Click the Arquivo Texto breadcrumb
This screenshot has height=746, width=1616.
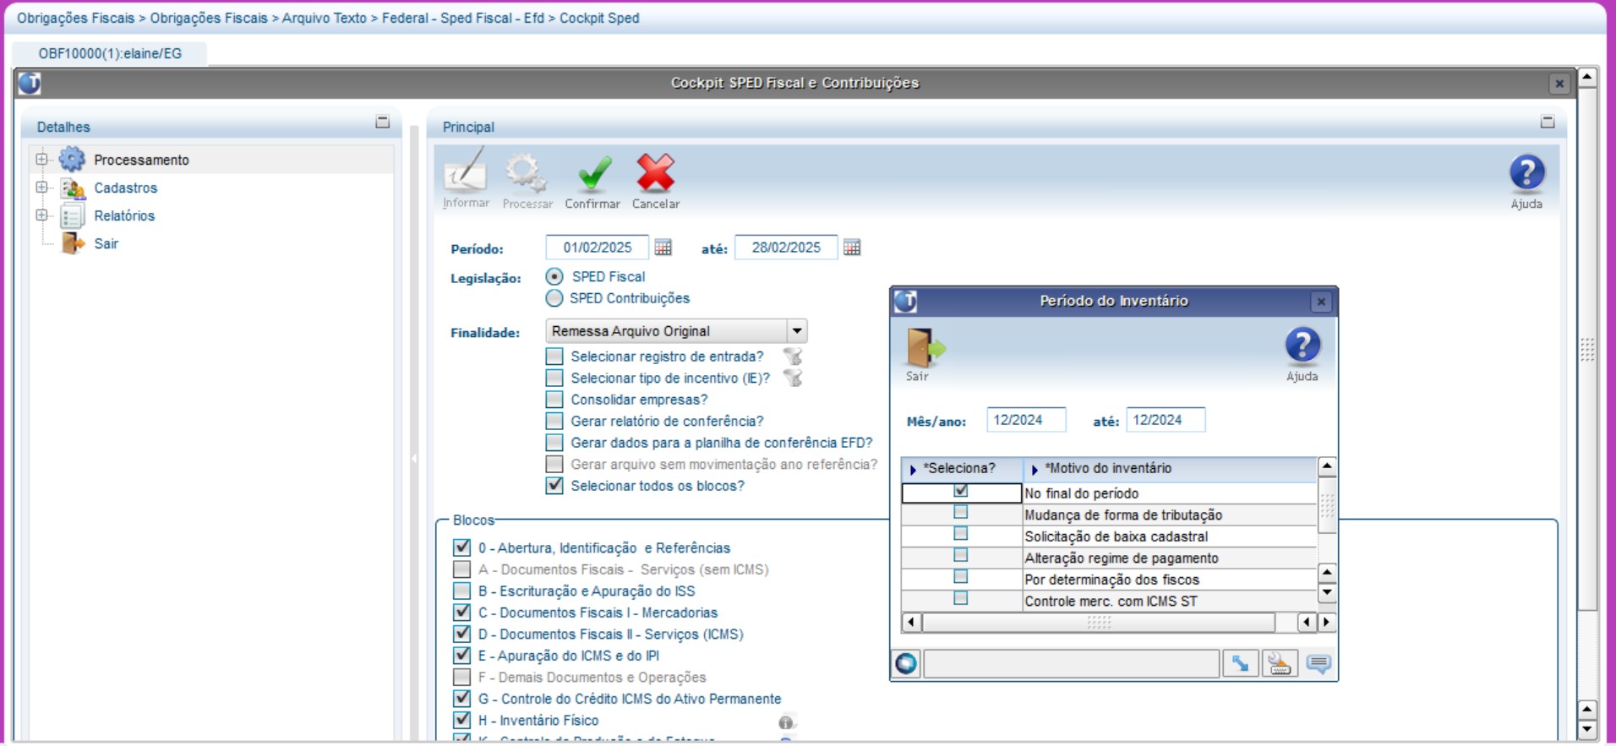click(x=325, y=18)
